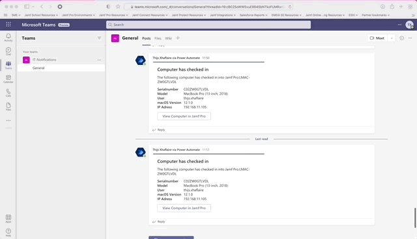This screenshot has height=239, width=417.
Task: Expand the Meet options dropdown arrow
Action: [392, 38]
